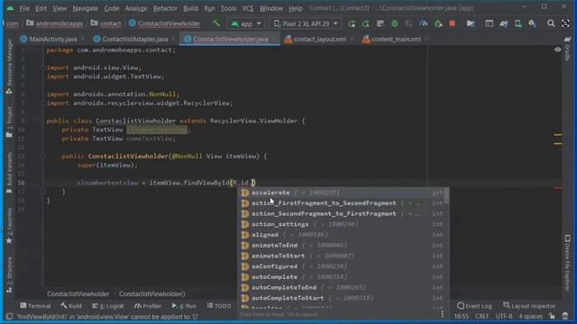This screenshot has height=324, width=577.
Task: Open the Layout Inspector
Action: click(x=529, y=306)
